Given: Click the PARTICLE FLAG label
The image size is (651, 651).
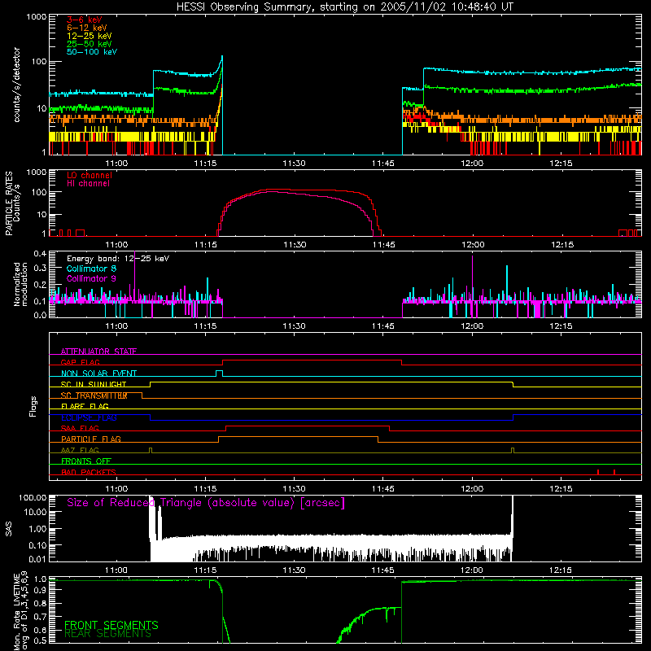Looking at the screenshot, I should 91,439.
